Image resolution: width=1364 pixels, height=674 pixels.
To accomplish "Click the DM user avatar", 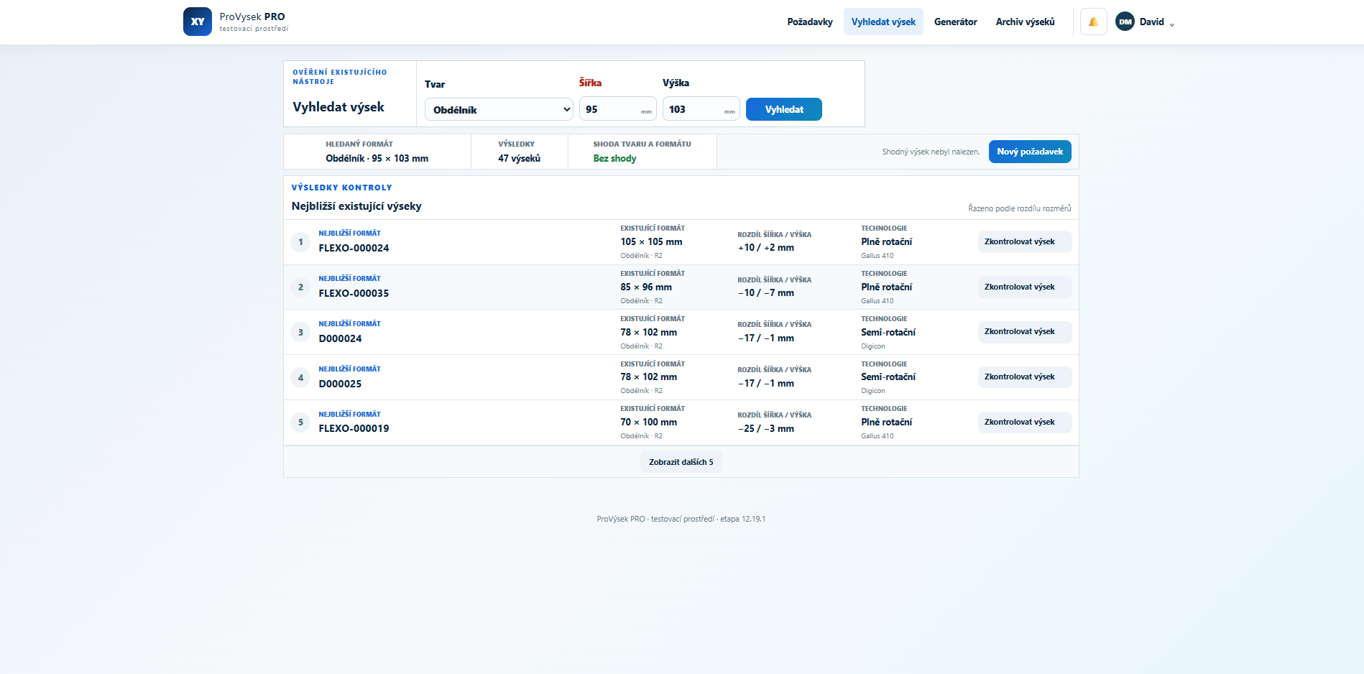I will click(x=1125, y=22).
